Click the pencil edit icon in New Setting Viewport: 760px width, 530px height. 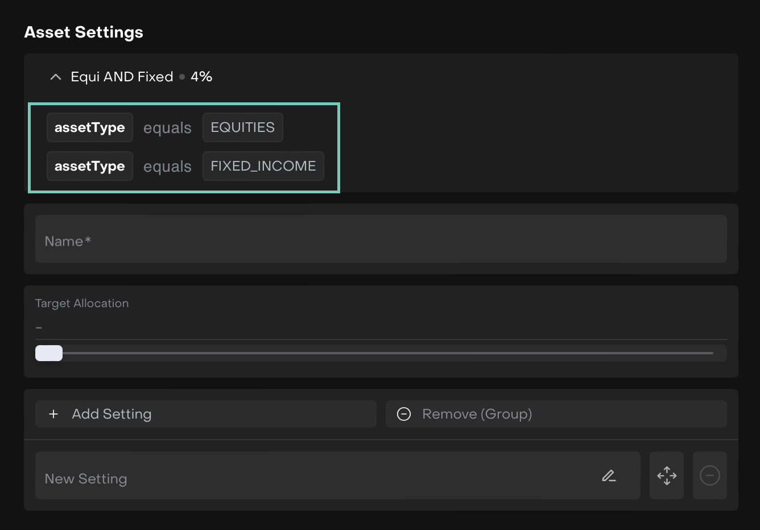pos(609,475)
